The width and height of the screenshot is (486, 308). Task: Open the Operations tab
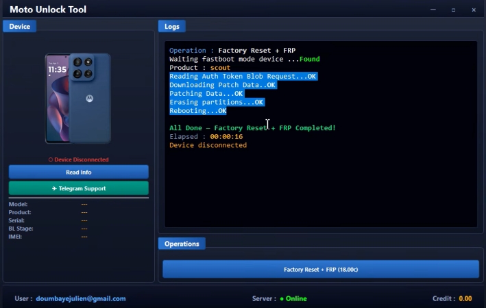[182, 244]
